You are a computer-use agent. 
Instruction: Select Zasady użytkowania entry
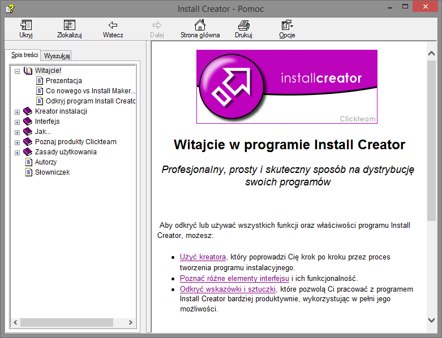(x=66, y=152)
